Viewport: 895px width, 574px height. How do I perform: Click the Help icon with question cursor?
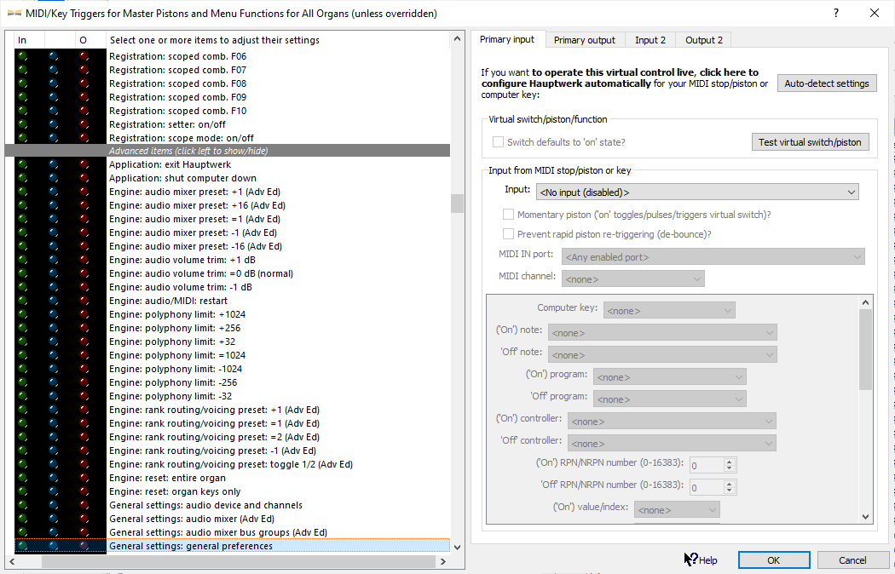691,560
